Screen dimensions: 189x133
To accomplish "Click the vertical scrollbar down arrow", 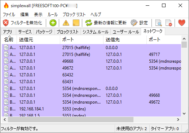I will (184, 114).
